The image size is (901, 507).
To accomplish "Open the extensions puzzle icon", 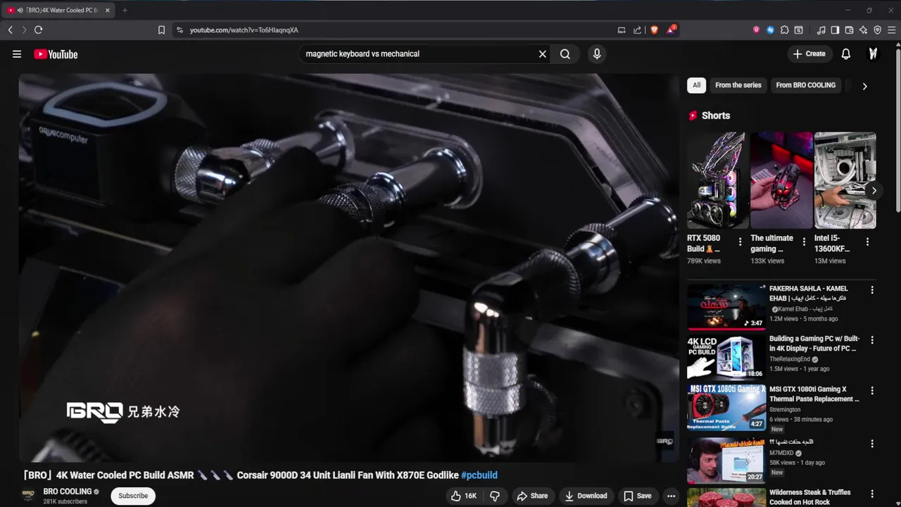I will pyautogui.click(x=784, y=30).
